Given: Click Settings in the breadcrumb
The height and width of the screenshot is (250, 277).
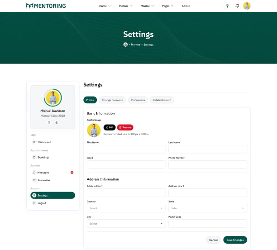Looking at the screenshot, I should coord(148,44).
